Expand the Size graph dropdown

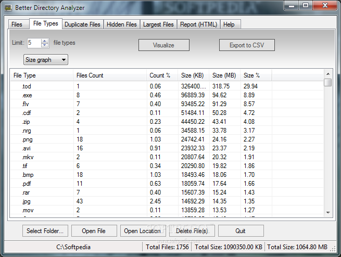(46, 60)
